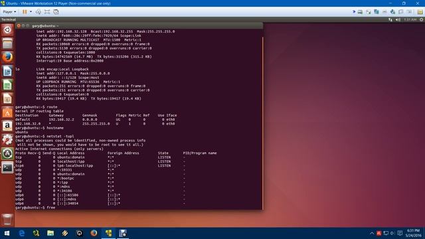425x239 pixels.
Task: Open Ubuntu Software Center launcher icon
Action: tap(7, 113)
